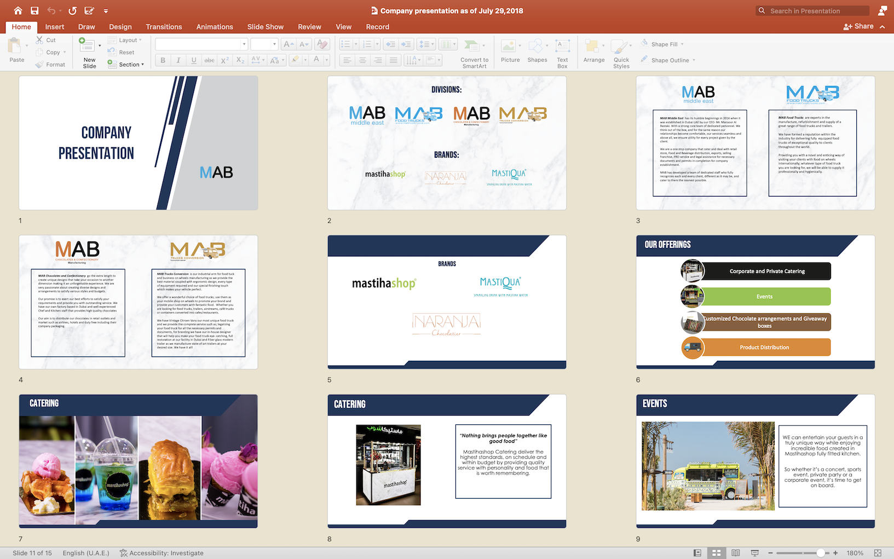The height and width of the screenshot is (559, 894).
Task: Click the English (U.A.E.) language indicator
Action: click(86, 553)
